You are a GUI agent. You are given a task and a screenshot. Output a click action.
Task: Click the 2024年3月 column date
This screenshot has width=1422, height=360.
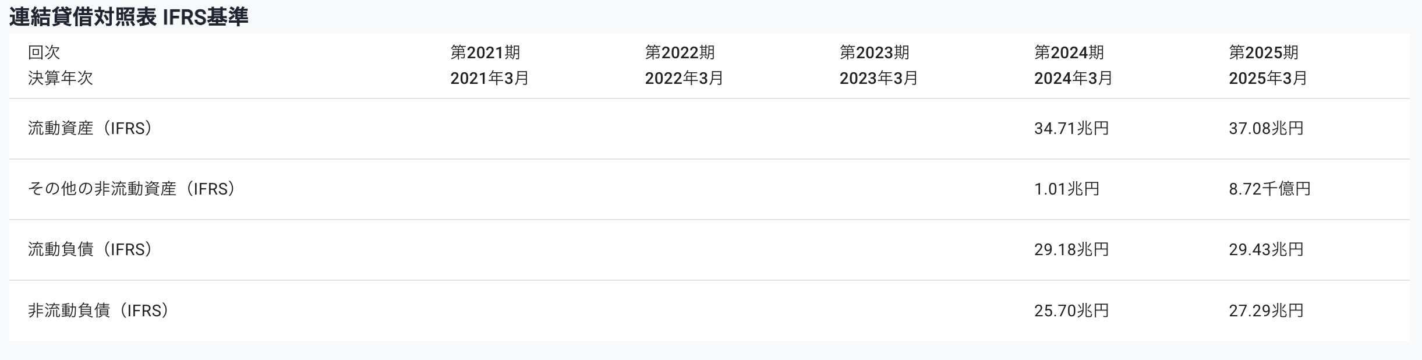click(1073, 78)
